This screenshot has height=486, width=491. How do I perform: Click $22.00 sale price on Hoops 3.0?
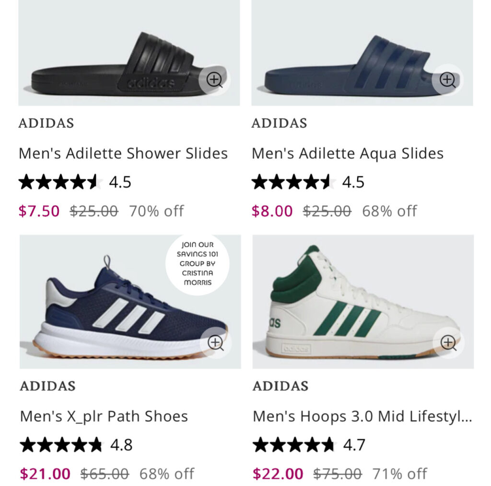278,474
